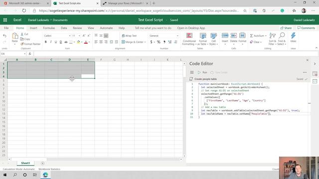
Task: Open Windows taskbar search
Action: 15,175
